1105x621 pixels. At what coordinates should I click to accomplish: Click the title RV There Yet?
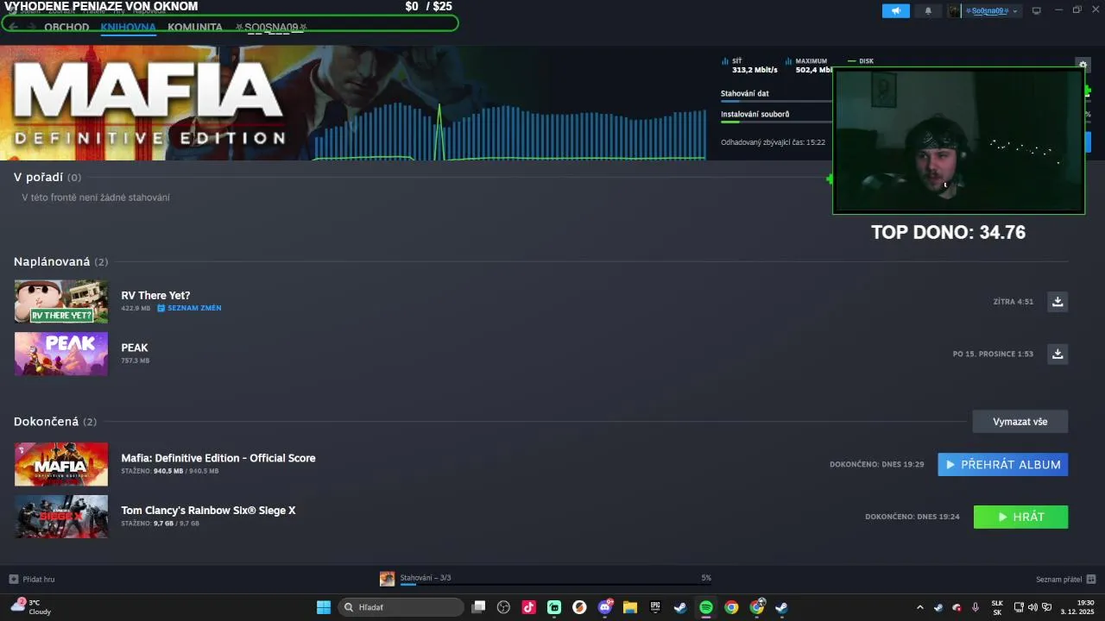(x=155, y=295)
